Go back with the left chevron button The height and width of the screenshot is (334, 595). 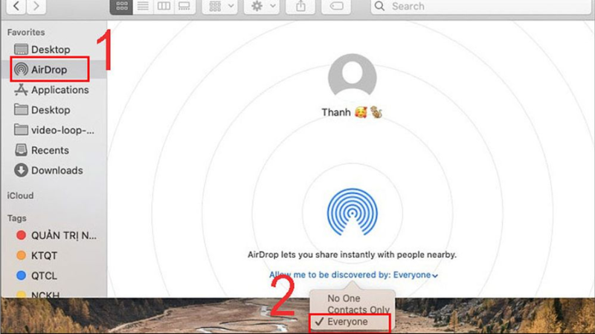coord(16,6)
